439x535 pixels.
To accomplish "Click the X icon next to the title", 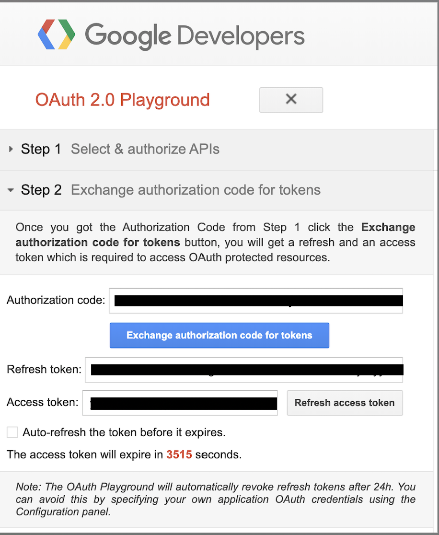I will 291,100.
